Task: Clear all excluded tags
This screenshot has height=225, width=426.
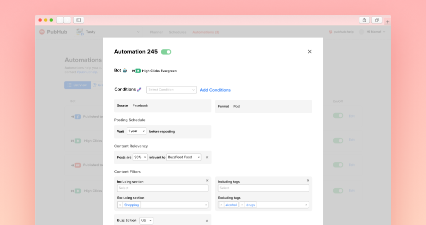Action: [306, 205]
